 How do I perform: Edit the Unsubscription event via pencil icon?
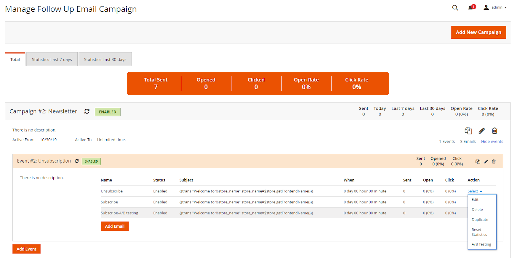tap(486, 161)
